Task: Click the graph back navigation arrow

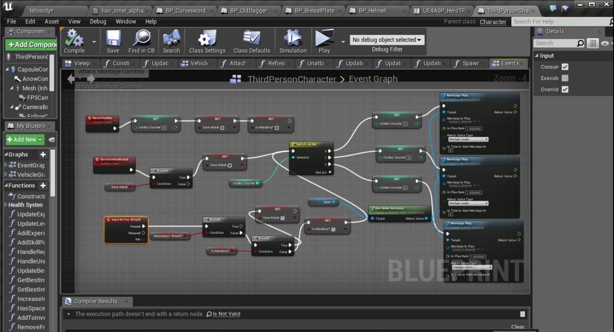Action: coord(71,79)
